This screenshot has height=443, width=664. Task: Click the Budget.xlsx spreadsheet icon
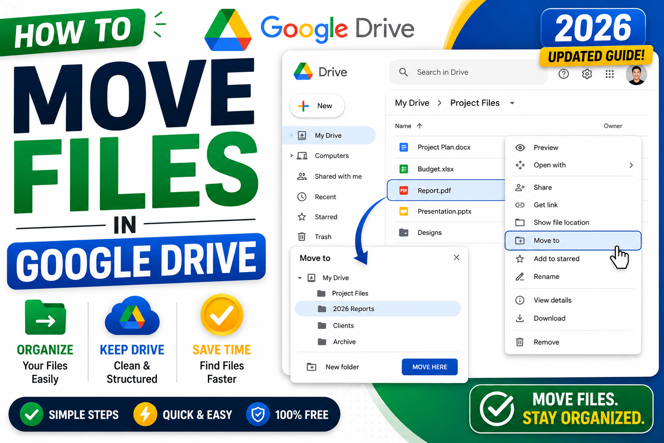pyautogui.click(x=403, y=169)
